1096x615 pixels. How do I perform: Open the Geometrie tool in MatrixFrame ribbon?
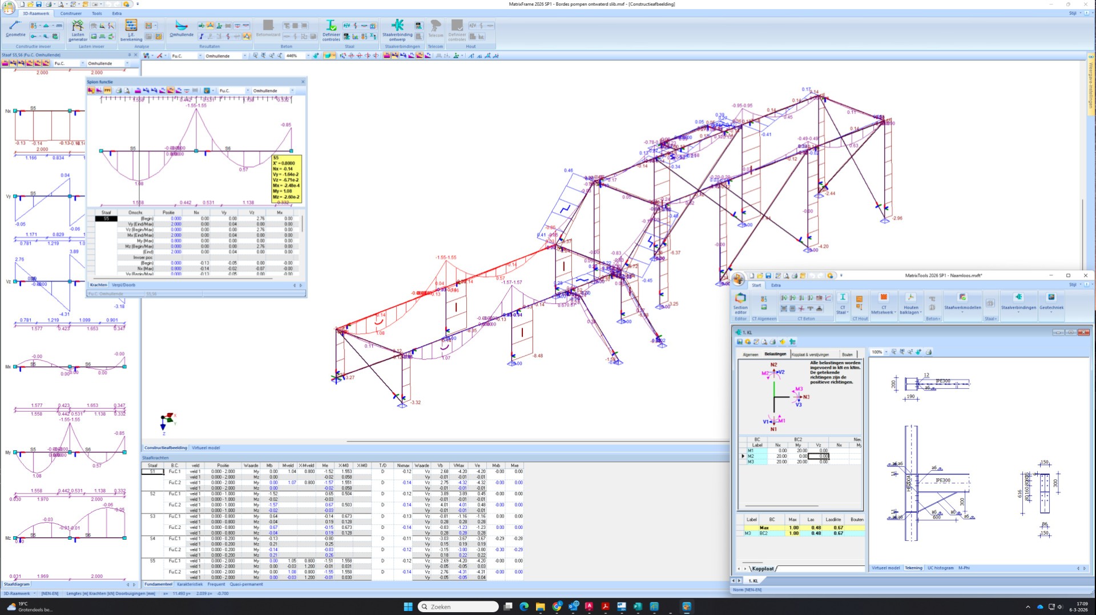click(15, 29)
